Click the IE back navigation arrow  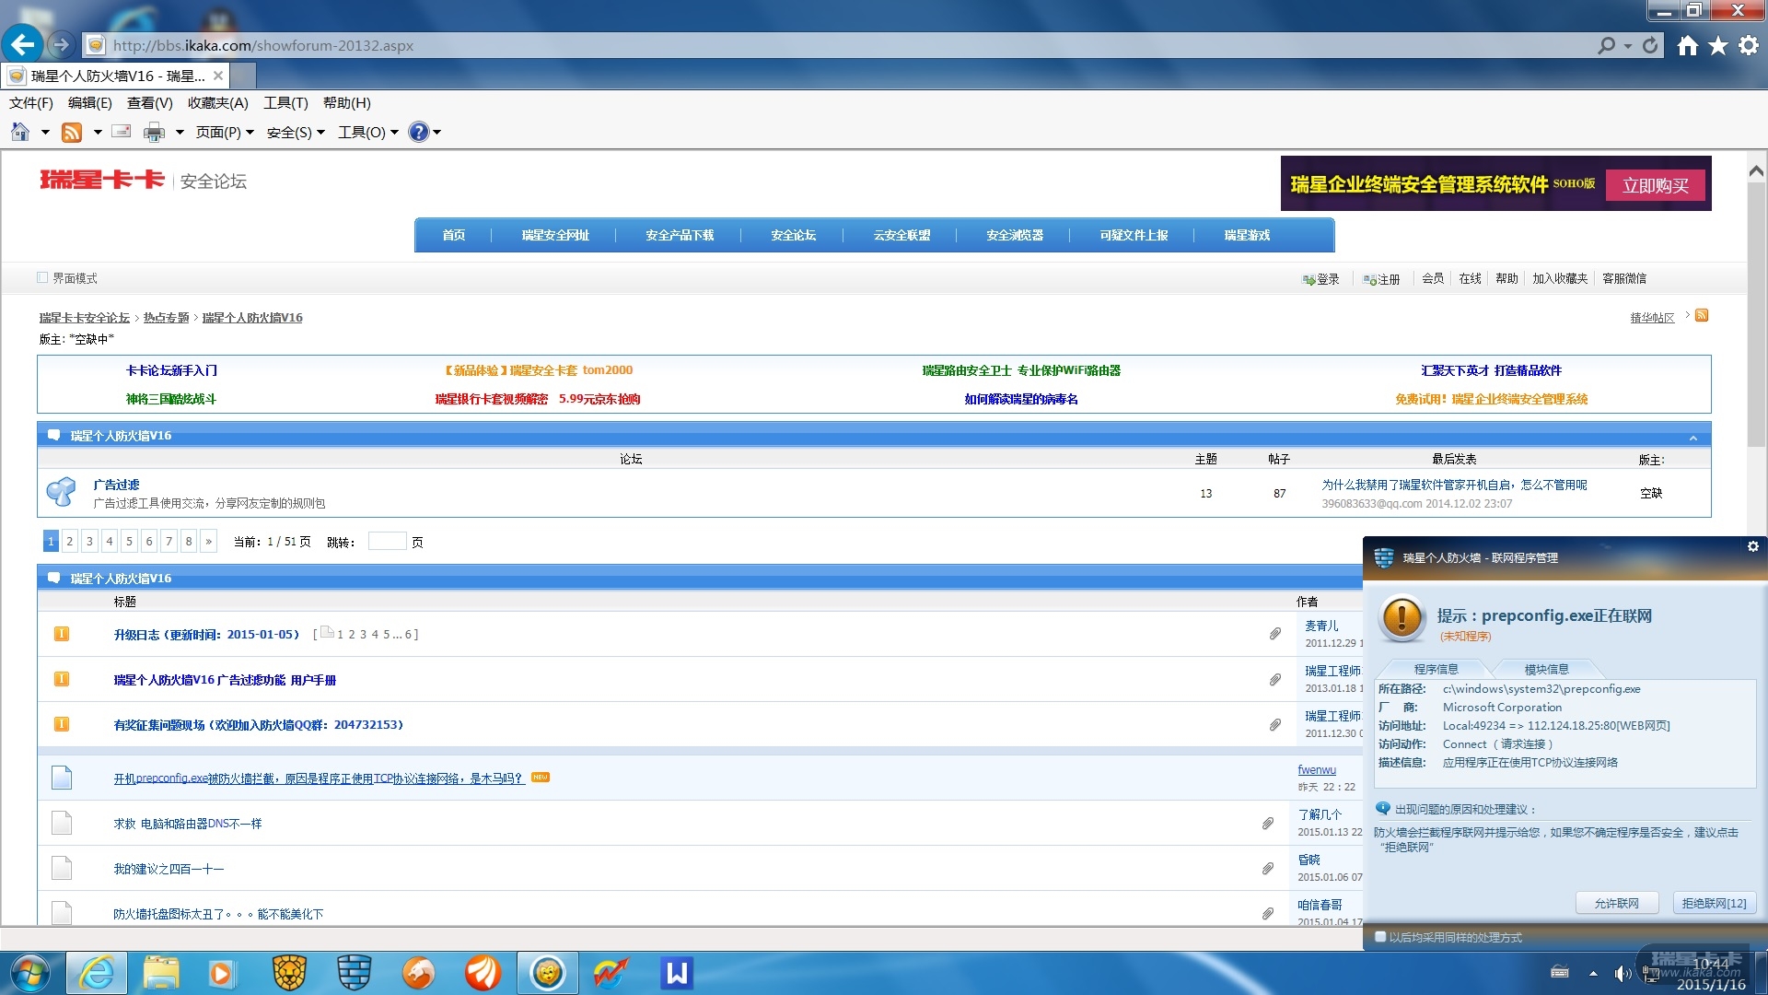click(x=22, y=44)
